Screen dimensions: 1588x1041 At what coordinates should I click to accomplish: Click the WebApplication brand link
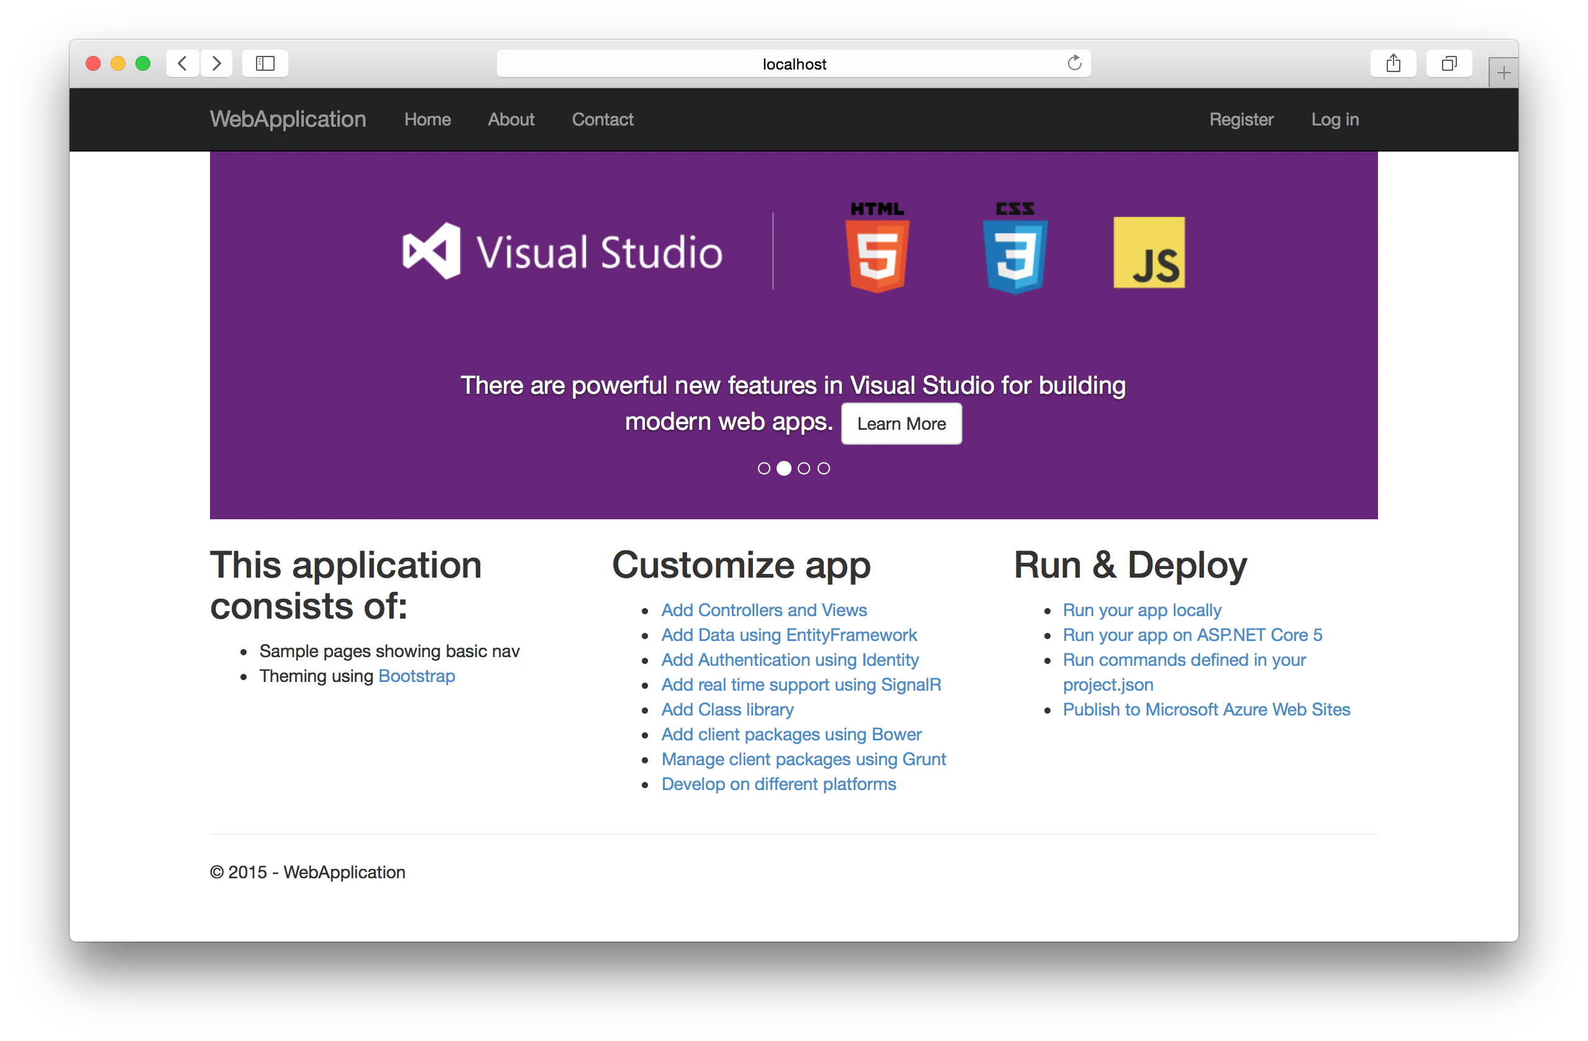pos(288,119)
